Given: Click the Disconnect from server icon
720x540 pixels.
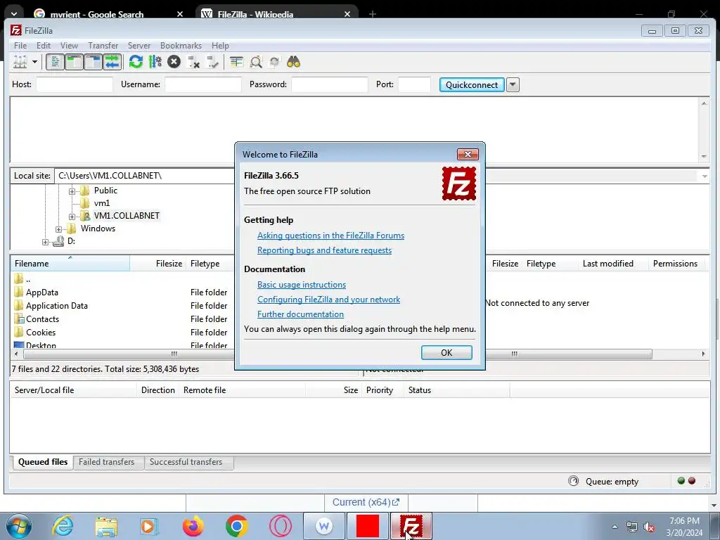Looking at the screenshot, I should coord(193,62).
